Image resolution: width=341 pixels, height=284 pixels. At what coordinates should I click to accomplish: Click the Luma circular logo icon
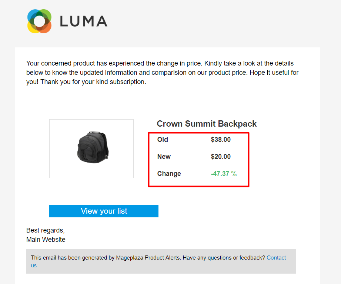[x=39, y=21]
